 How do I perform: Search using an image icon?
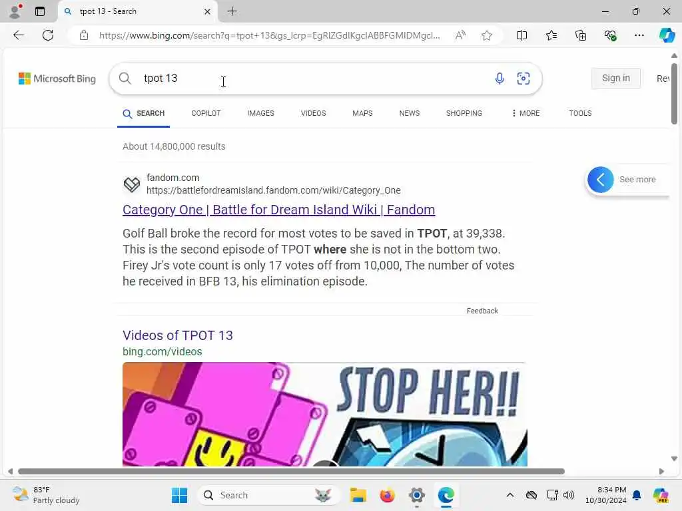(523, 79)
